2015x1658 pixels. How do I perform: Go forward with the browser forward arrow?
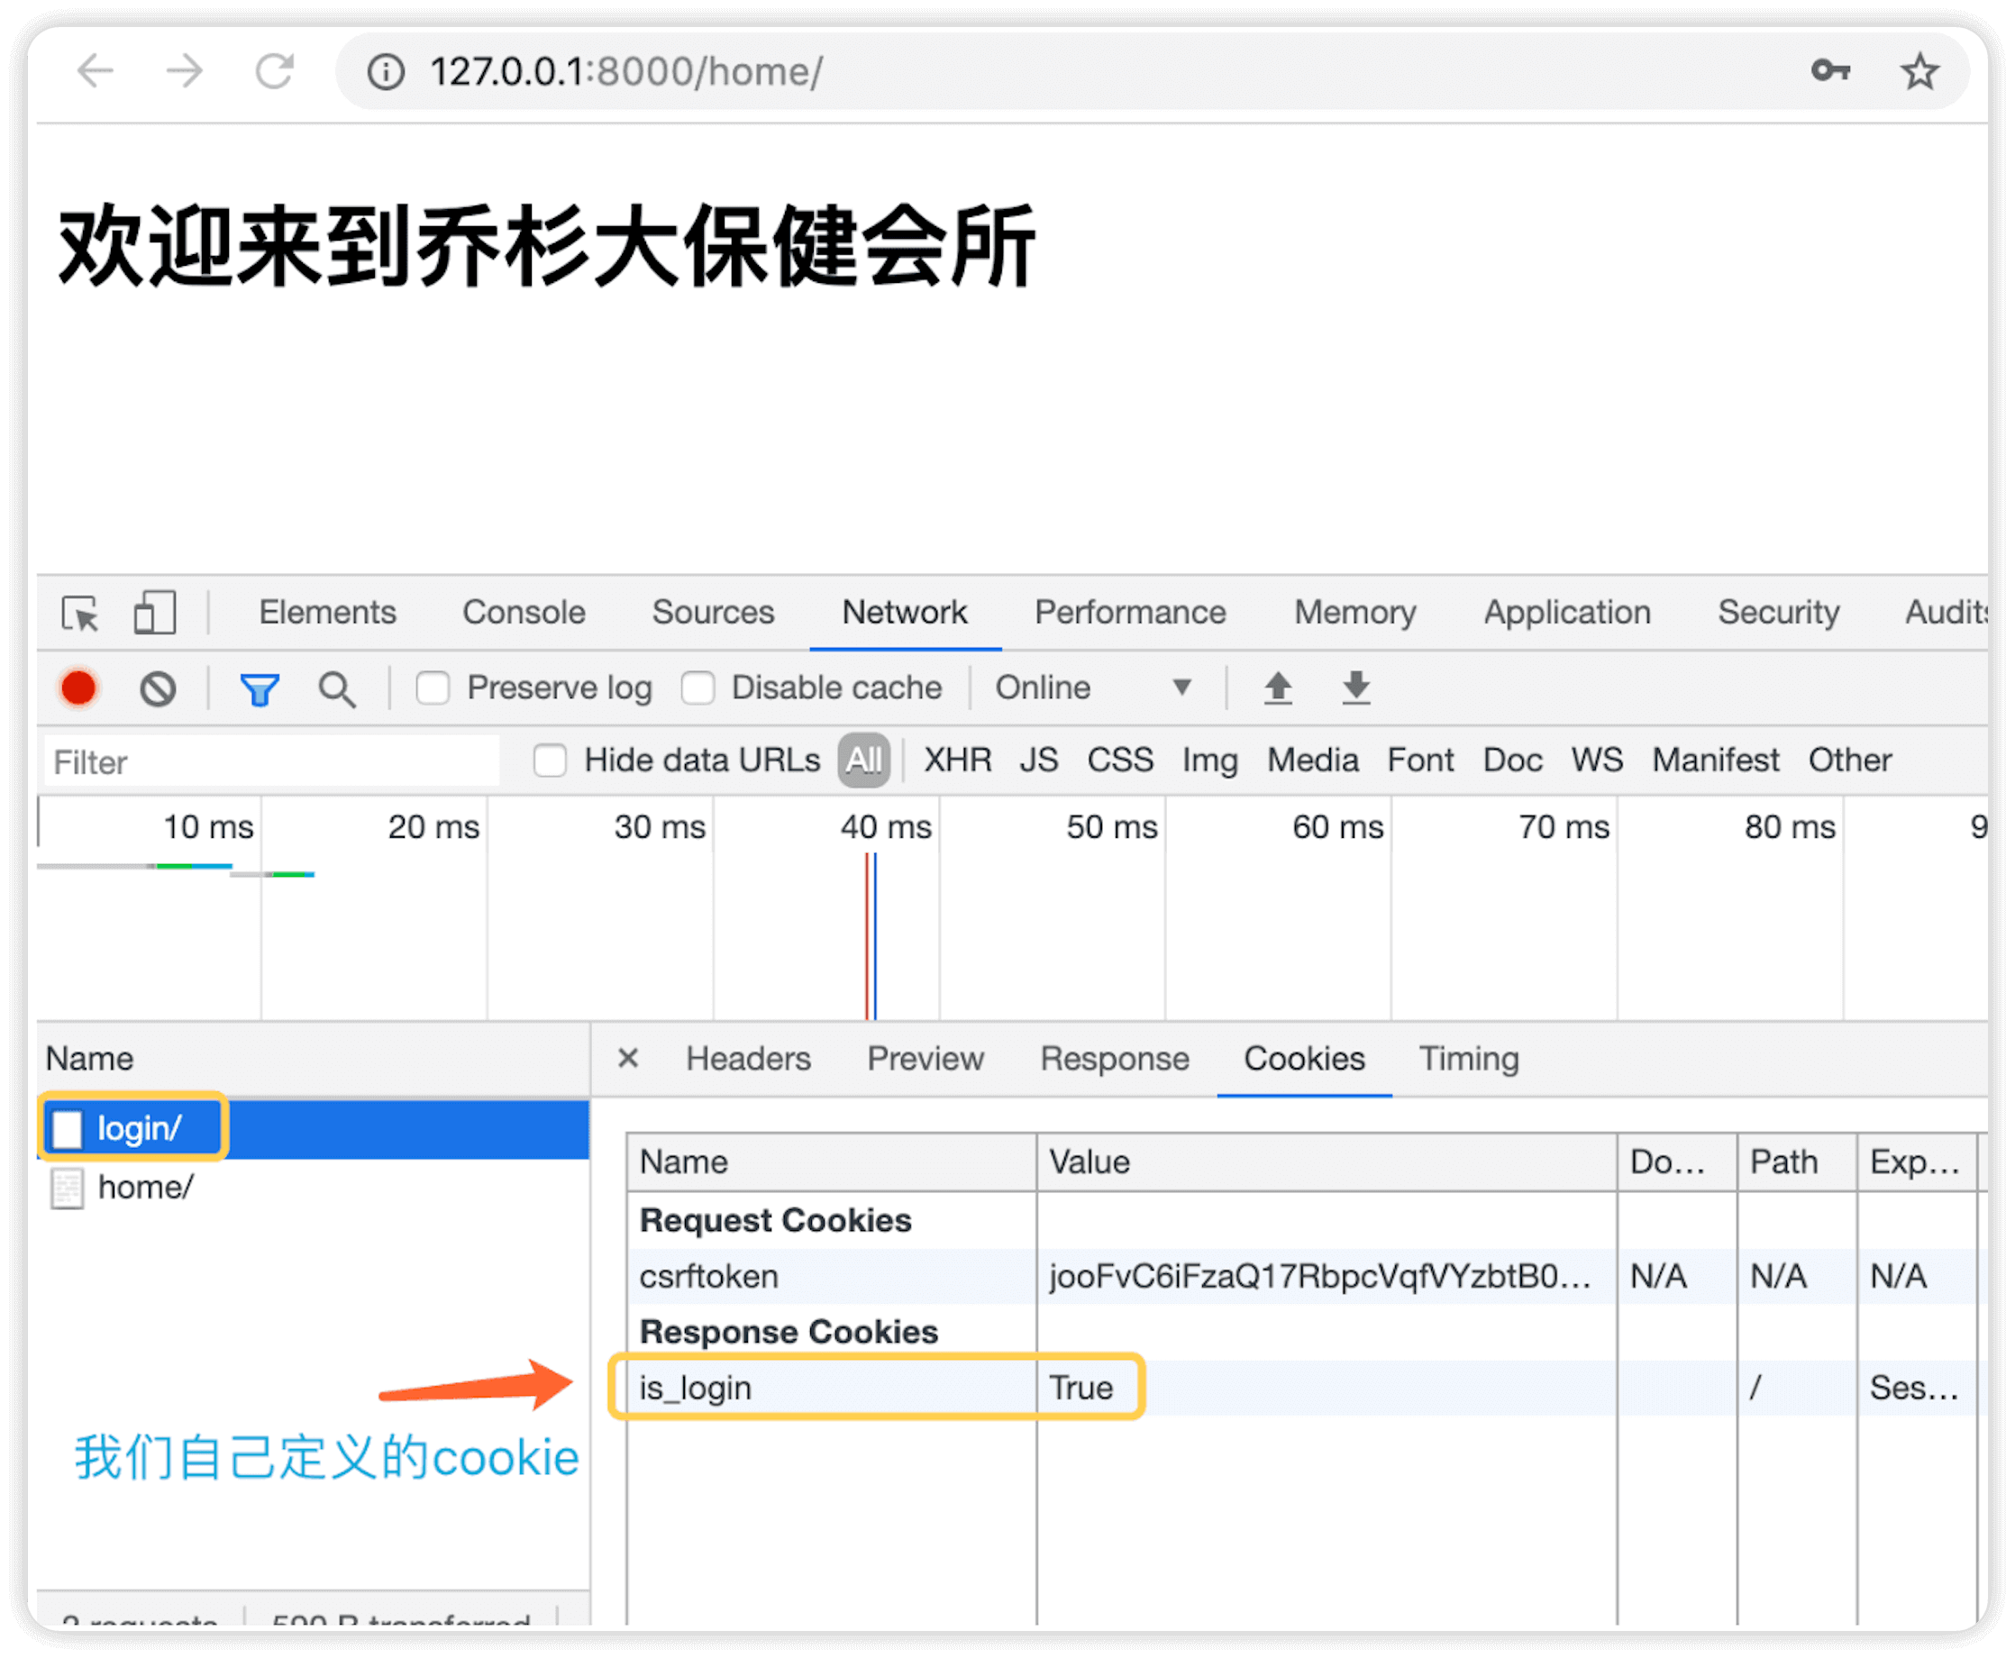(x=185, y=70)
